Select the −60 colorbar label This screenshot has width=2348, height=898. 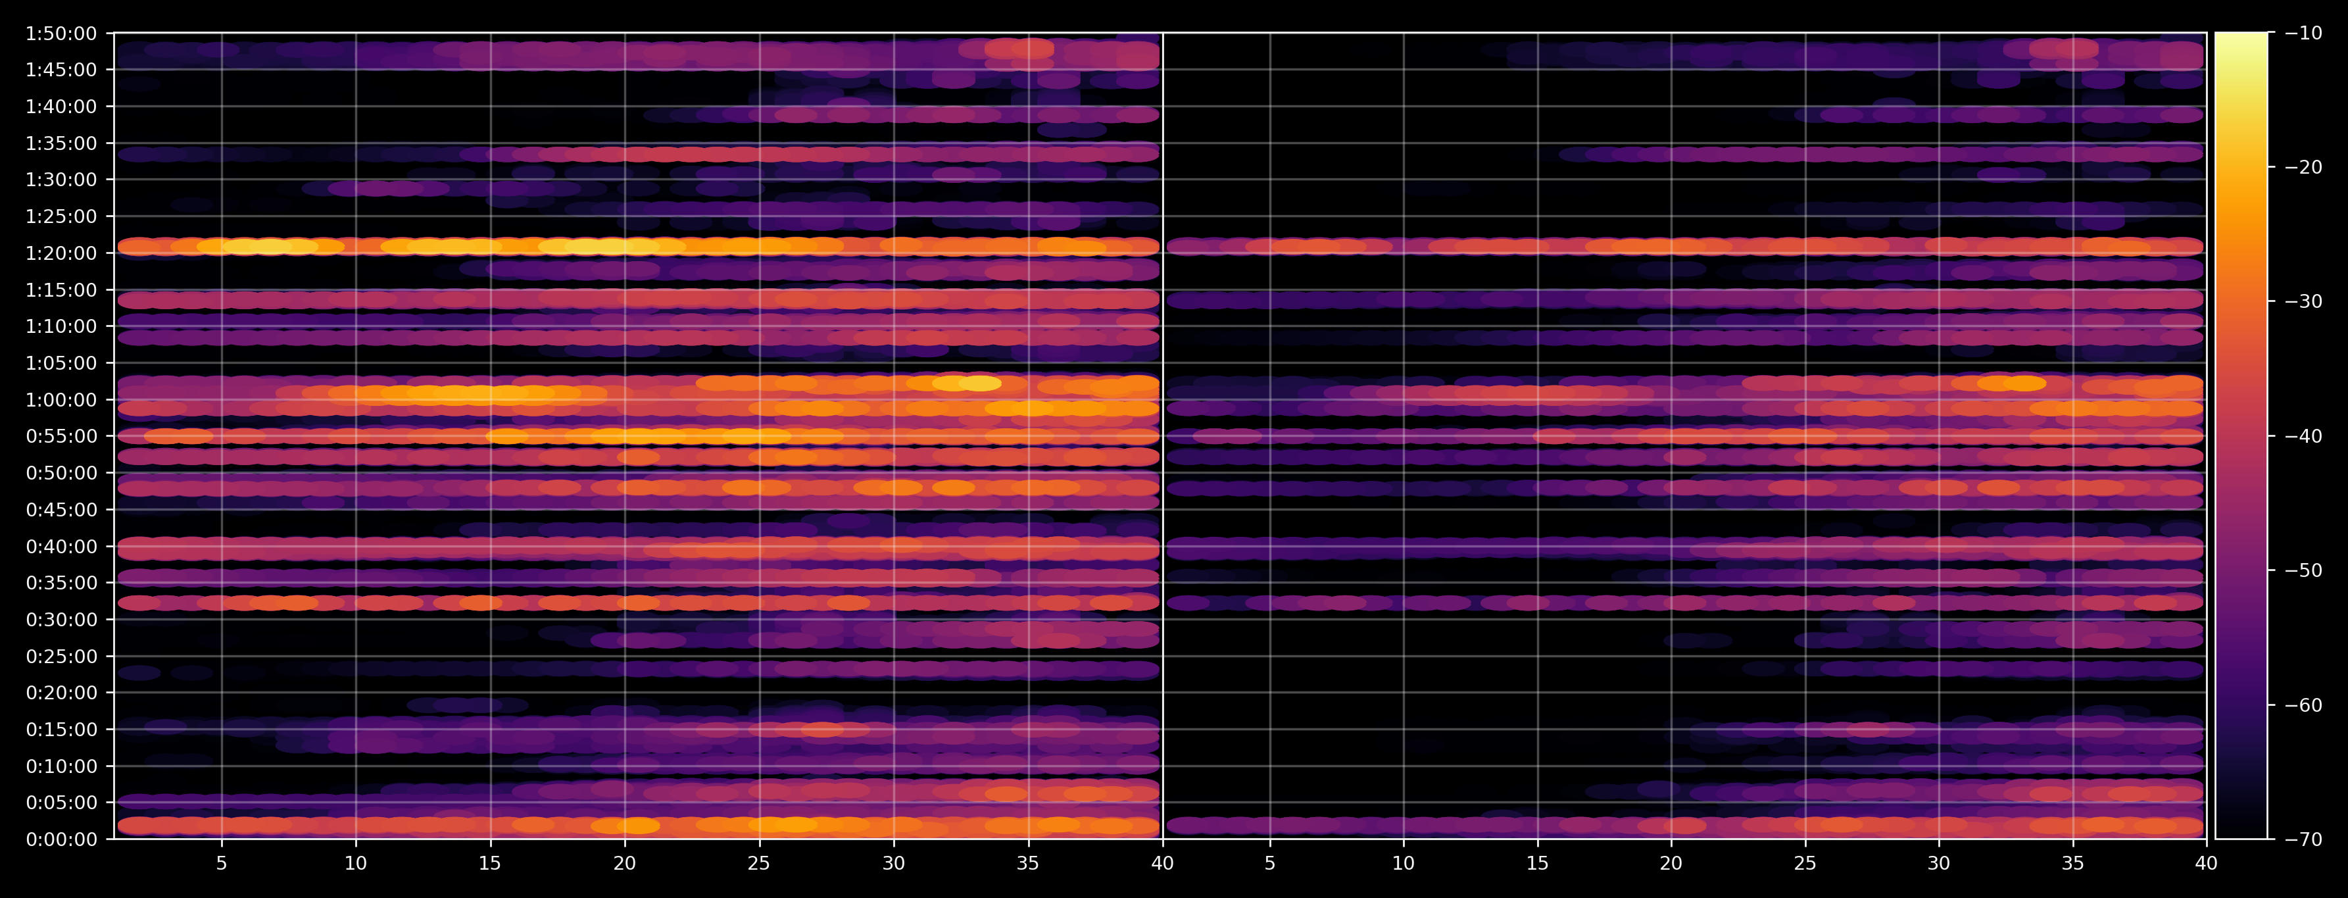(2304, 705)
